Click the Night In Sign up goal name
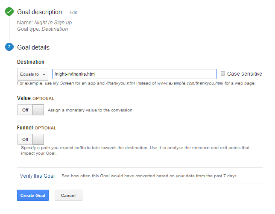 coord(53,23)
